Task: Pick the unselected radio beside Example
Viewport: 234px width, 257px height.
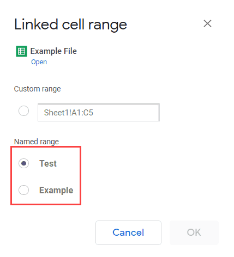Action: click(x=23, y=190)
